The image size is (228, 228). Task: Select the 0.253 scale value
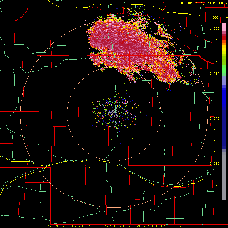(x=215, y=186)
